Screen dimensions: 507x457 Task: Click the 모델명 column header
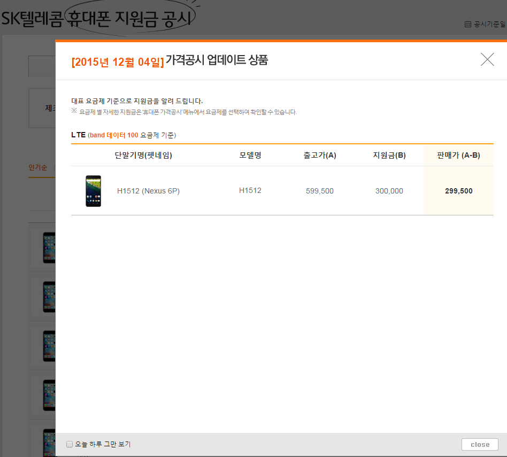tap(250, 156)
